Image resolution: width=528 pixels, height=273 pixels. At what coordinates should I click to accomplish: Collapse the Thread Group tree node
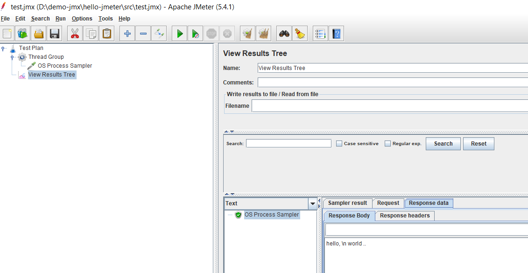coord(13,57)
